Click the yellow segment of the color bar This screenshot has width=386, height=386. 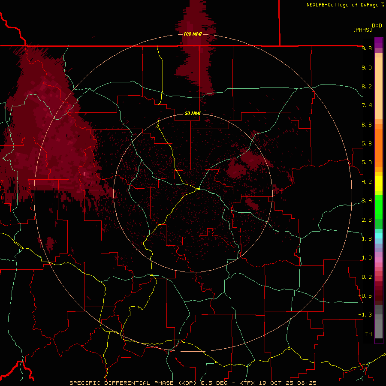[379, 184]
